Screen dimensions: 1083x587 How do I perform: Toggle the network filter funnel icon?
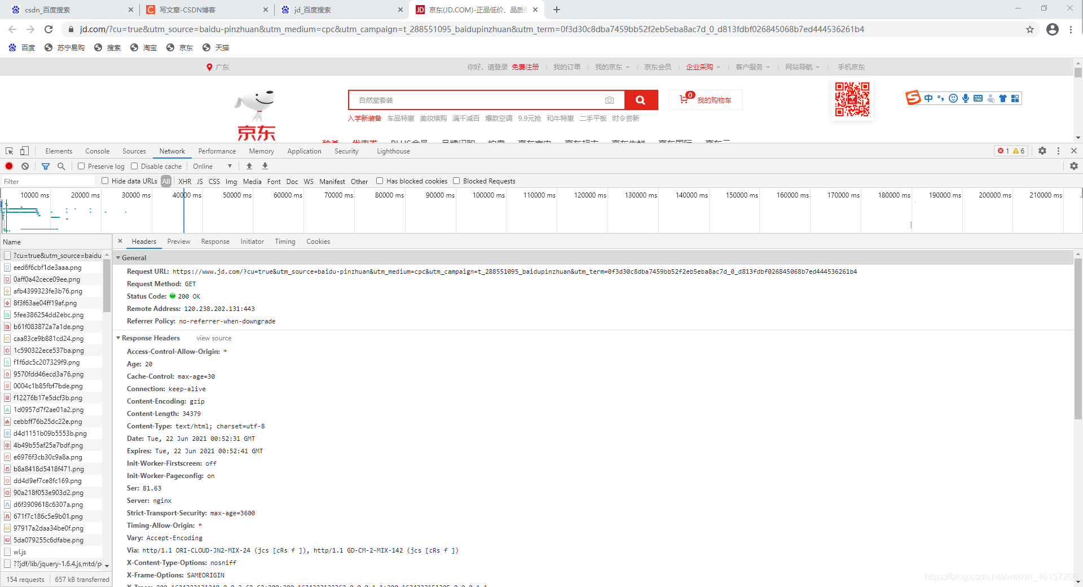[46, 166]
